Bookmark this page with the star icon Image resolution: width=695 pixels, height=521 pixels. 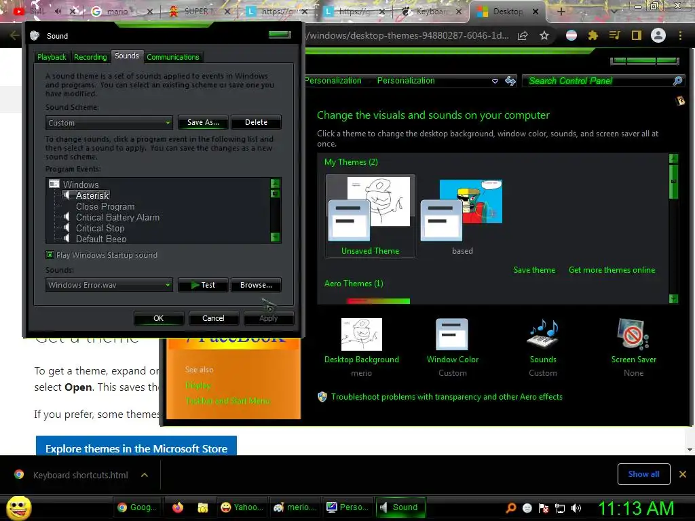click(x=544, y=35)
